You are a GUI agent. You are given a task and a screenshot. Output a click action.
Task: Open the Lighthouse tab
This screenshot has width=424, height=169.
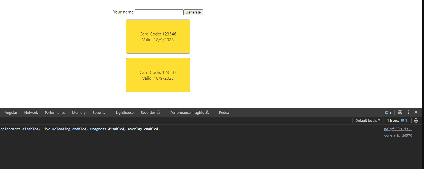(x=125, y=112)
